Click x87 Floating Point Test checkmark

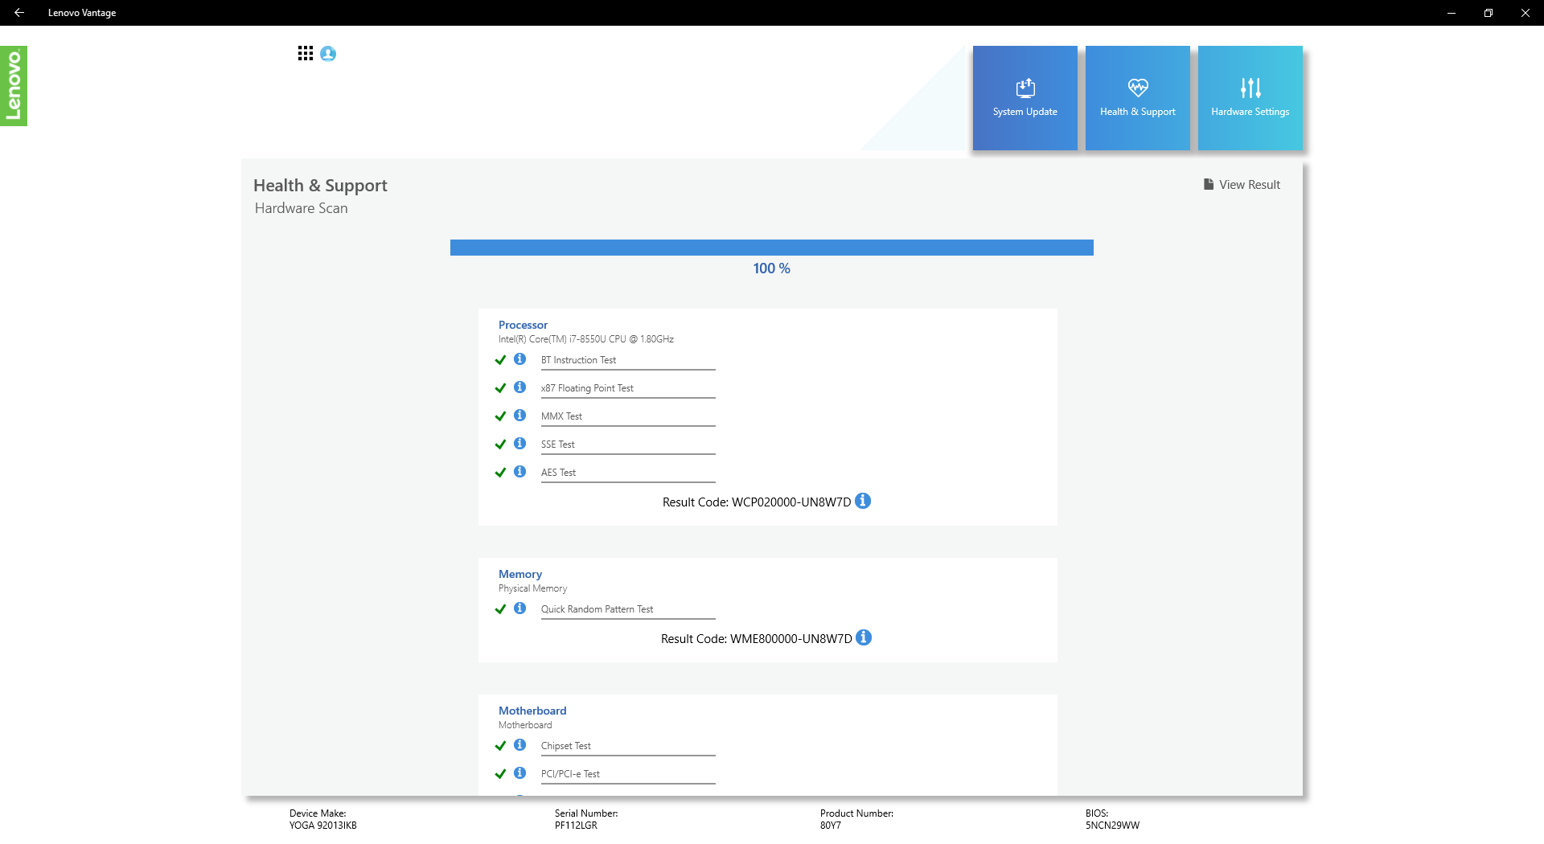500,388
